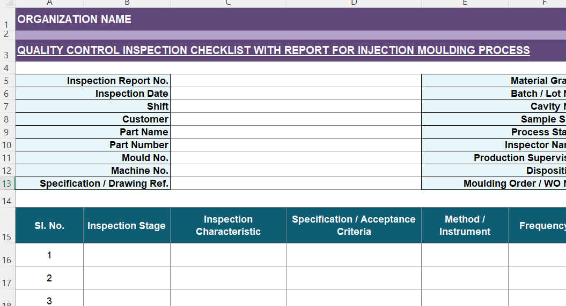
Task: Select the Shift value cell
Action: [295, 106]
